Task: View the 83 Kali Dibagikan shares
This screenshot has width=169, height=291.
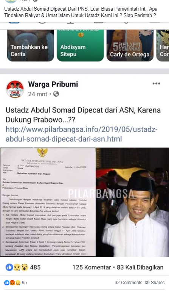Action: (140, 267)
